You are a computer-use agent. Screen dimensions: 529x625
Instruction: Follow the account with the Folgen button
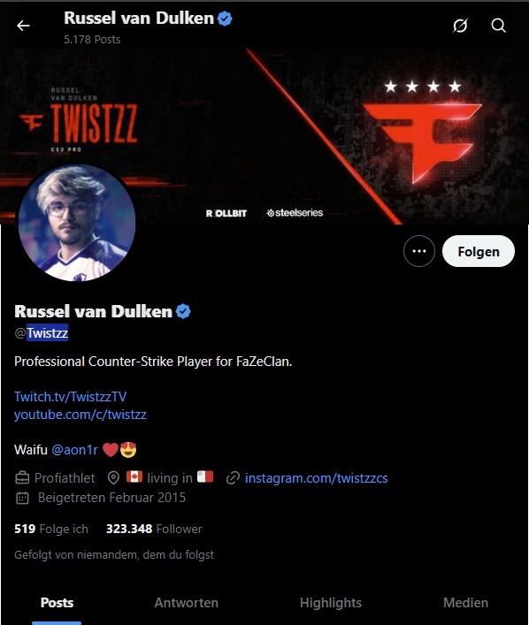pos(479,251)
